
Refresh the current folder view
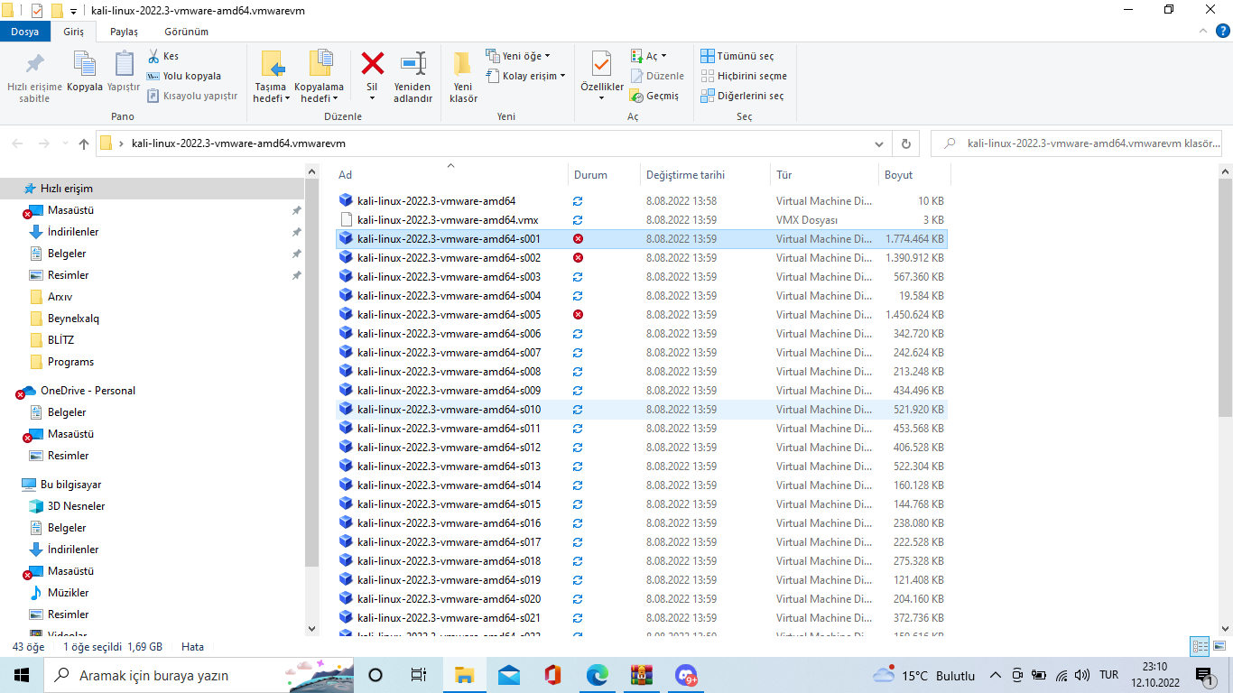click(x=906, y=143)
